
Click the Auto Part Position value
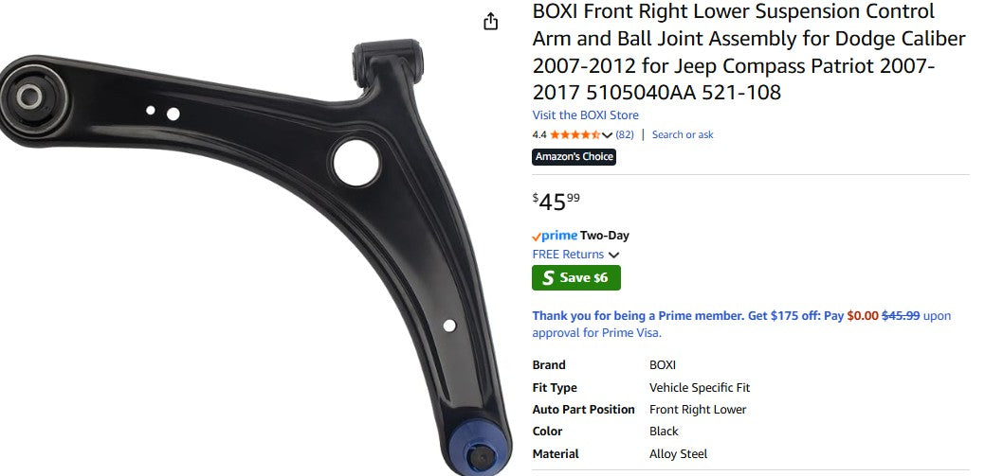coord(698,410)
